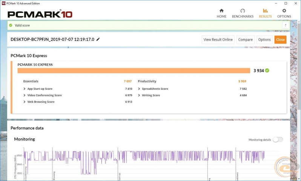Expand the App Start-up Score row
This screenshot has width=301, height=181.
tap(25, 89)
